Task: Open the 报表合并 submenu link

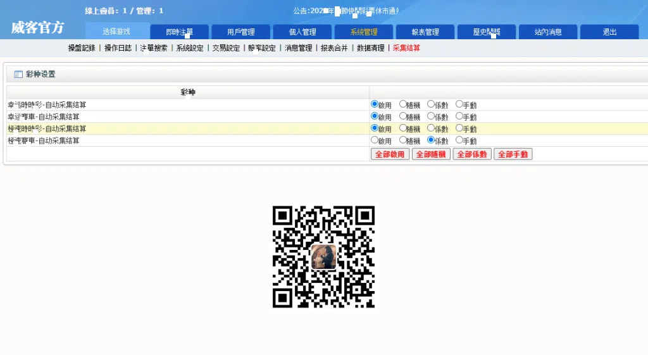Action: 334,48
